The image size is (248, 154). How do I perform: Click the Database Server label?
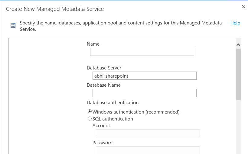pos(104,68)
